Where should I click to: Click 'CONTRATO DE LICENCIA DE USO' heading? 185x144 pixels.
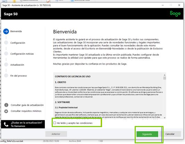73,77
